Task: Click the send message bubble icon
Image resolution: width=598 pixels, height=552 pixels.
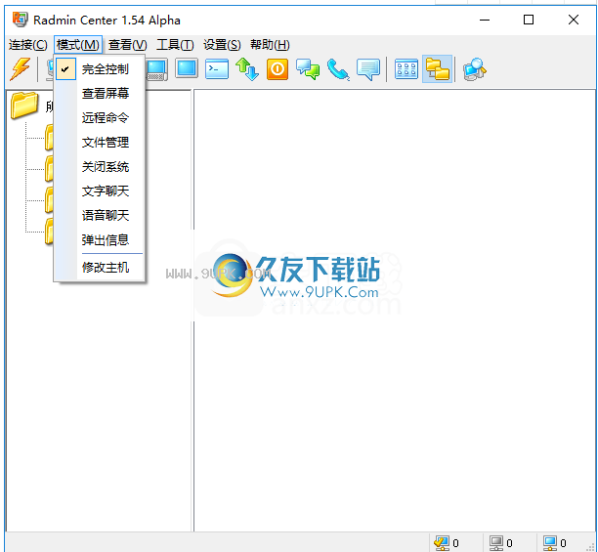Action: tap(368, 69)
